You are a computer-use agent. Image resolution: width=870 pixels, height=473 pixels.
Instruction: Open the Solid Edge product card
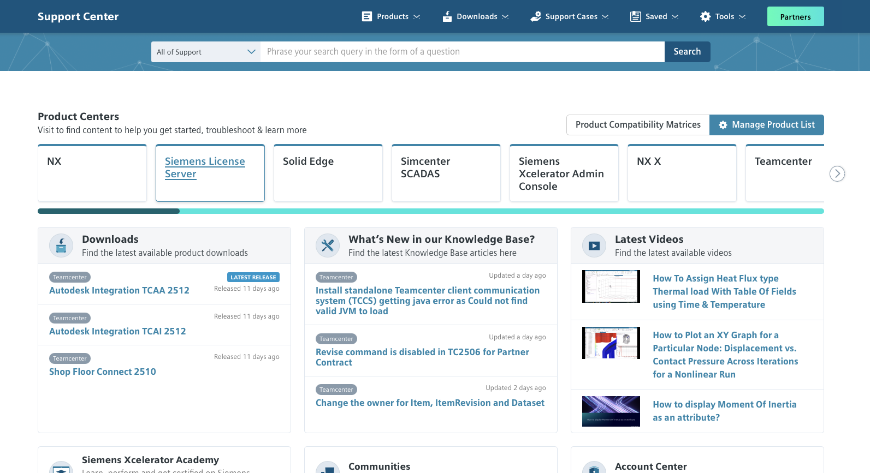328,173
